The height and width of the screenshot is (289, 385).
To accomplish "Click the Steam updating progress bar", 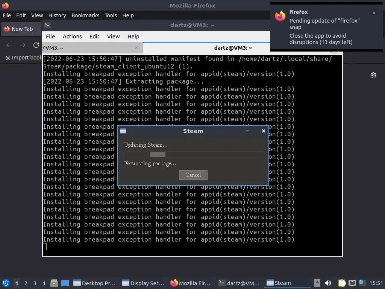I will click(x=193, y=154).
